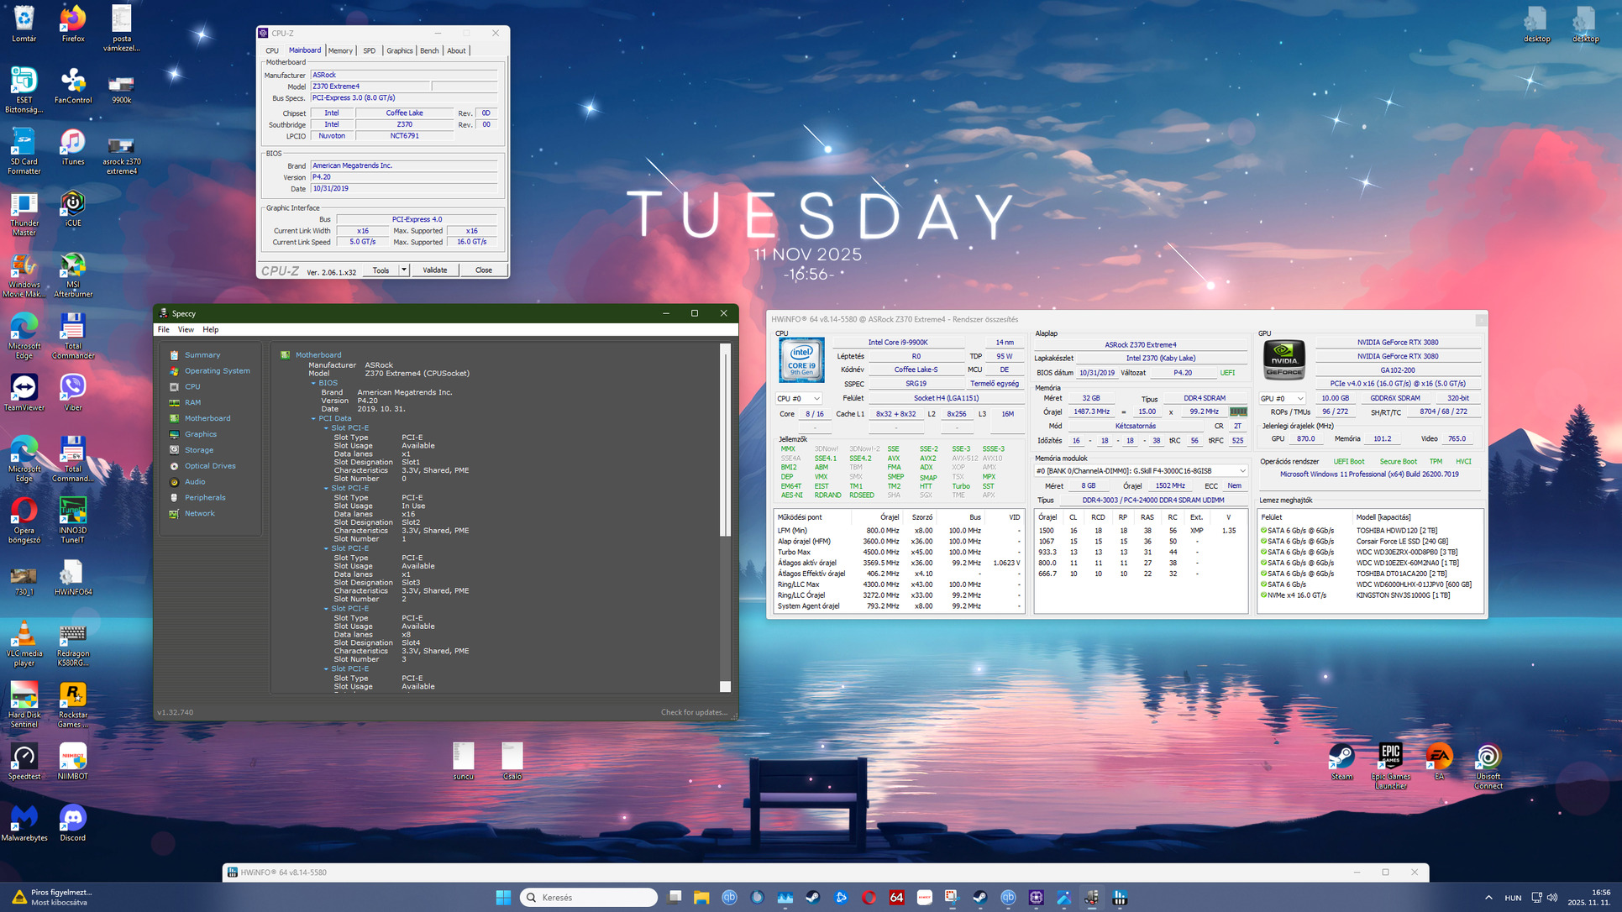Screen dimensions: 1622x912
Task: Collapse the BIOS tree node in Speccy
Action: pos(313,383)
